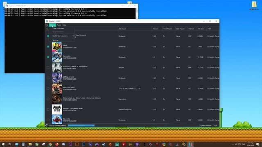The image size is (262, 147).
Task: Open the Tools menu
Action: [x=59, y=25]
